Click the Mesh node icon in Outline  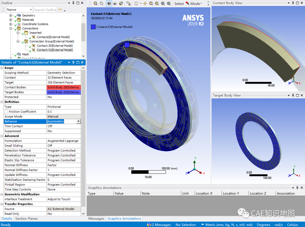coord(19,54)
